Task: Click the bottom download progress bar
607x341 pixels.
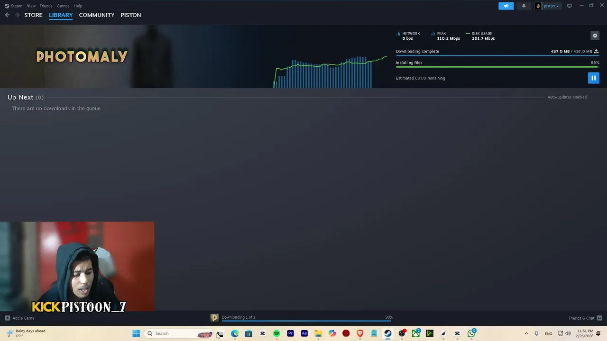Action: pos(307,321)
